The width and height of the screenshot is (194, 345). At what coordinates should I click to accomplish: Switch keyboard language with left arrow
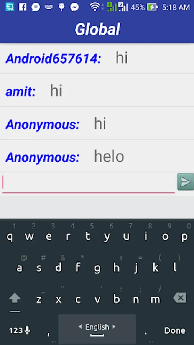[x=80, y=327]
